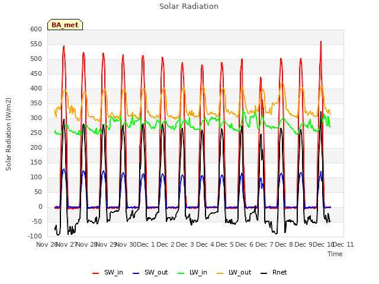Click the 450 y-axis tick label
This screenshot has height=284, width=379.
coord(36,73)
